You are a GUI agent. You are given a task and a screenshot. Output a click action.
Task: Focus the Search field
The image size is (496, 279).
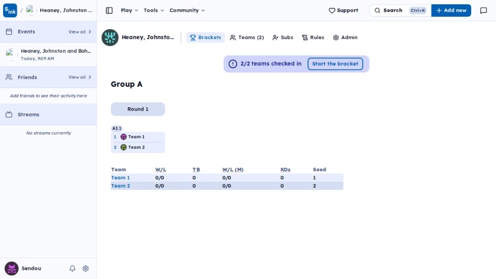tap(400, 11)
